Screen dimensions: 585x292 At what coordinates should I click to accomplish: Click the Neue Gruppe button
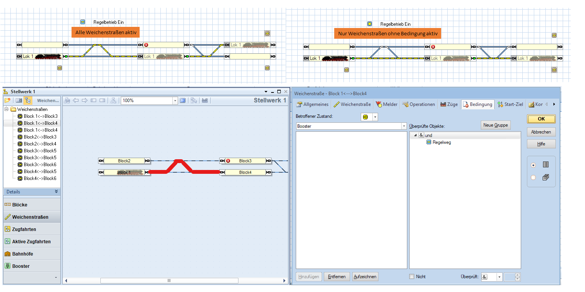pyautogui.click(x=495, y=125)
